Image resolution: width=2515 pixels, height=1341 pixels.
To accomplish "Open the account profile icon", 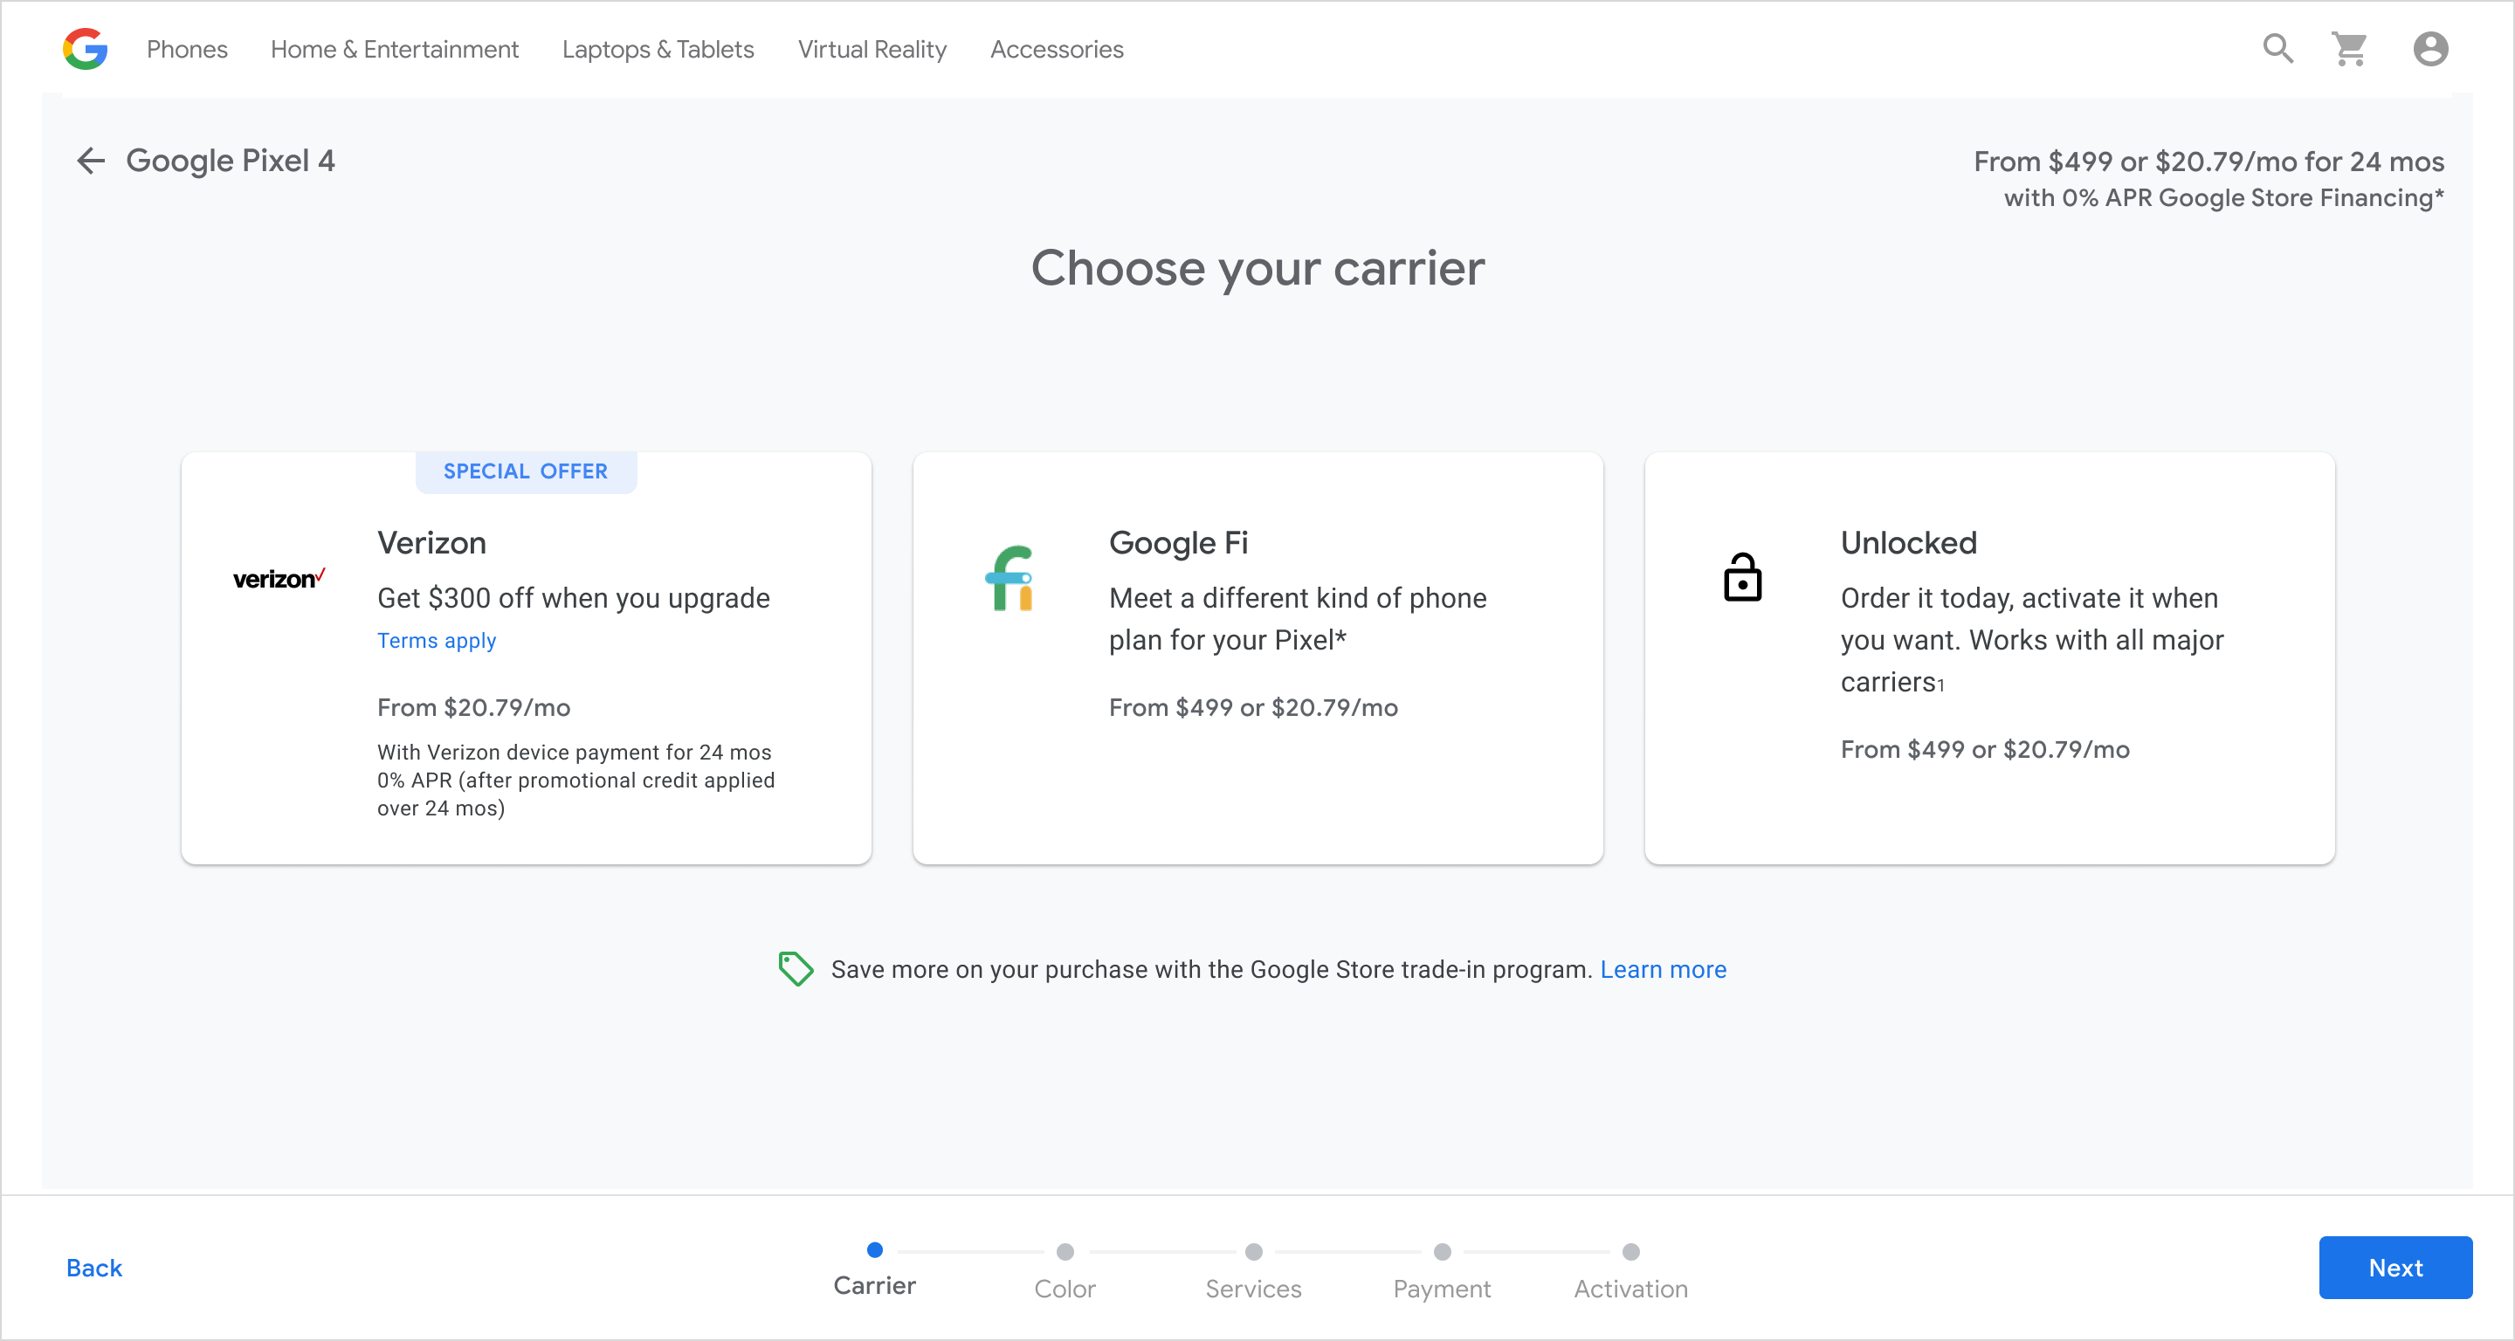I will coord(2430,49).
